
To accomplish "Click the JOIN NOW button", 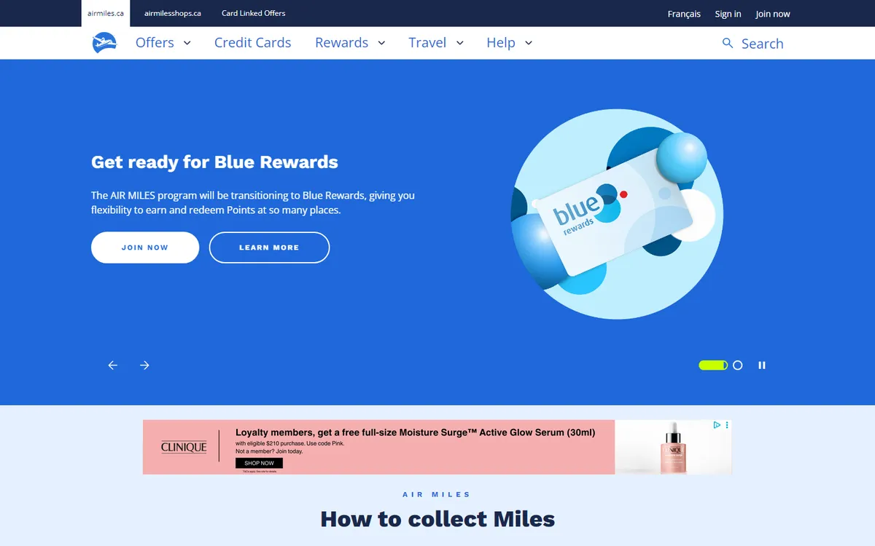I will click(x=145, y=248).
